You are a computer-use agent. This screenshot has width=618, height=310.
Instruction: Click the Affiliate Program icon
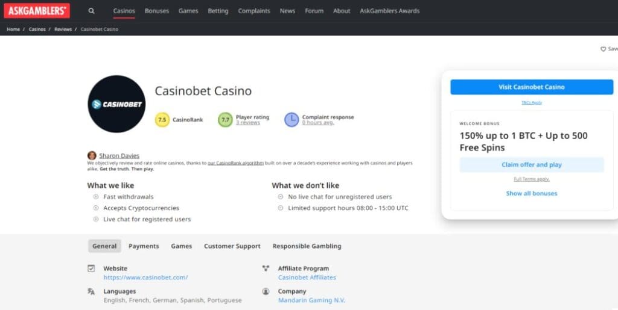point(266,268)
